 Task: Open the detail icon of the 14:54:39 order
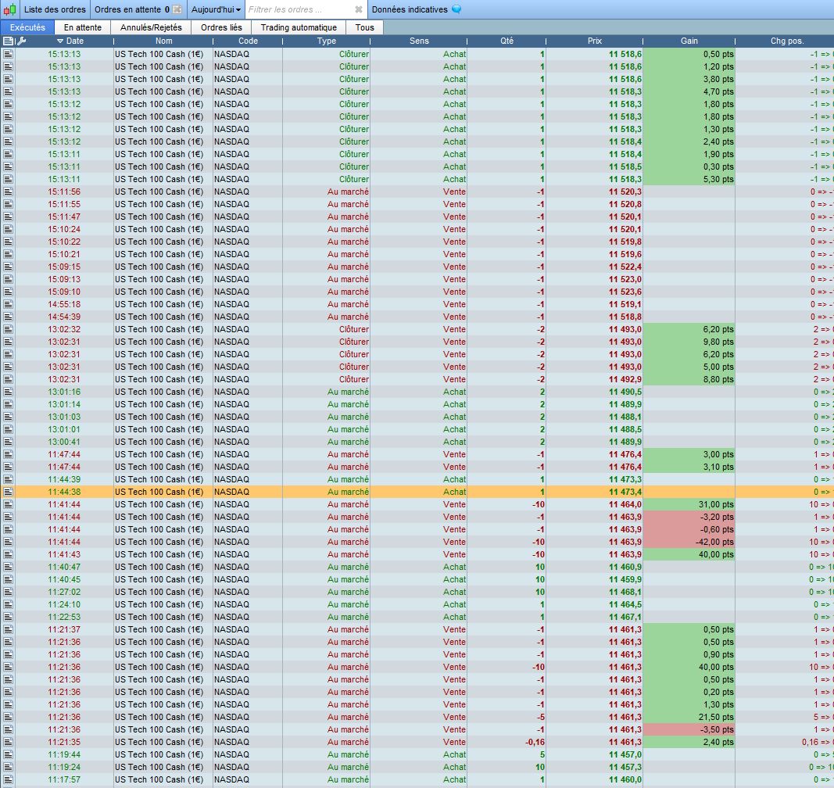[8, 317]
